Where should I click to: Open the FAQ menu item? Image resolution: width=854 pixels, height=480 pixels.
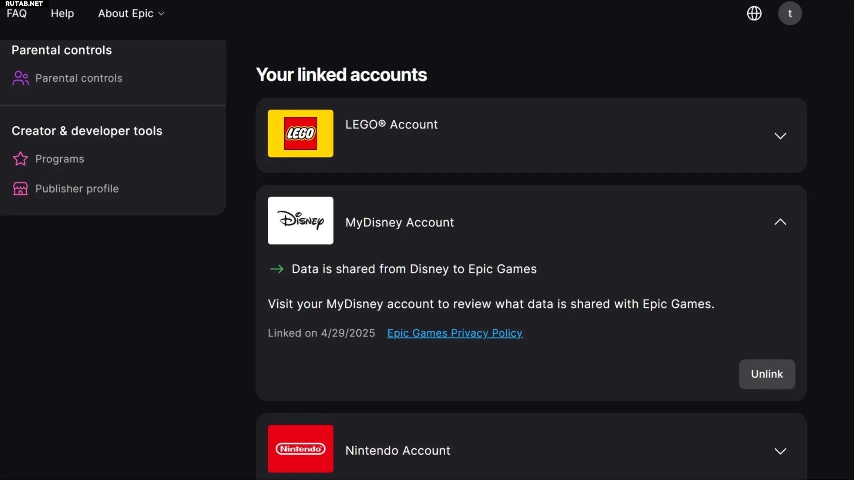click(x=17, y=13)
